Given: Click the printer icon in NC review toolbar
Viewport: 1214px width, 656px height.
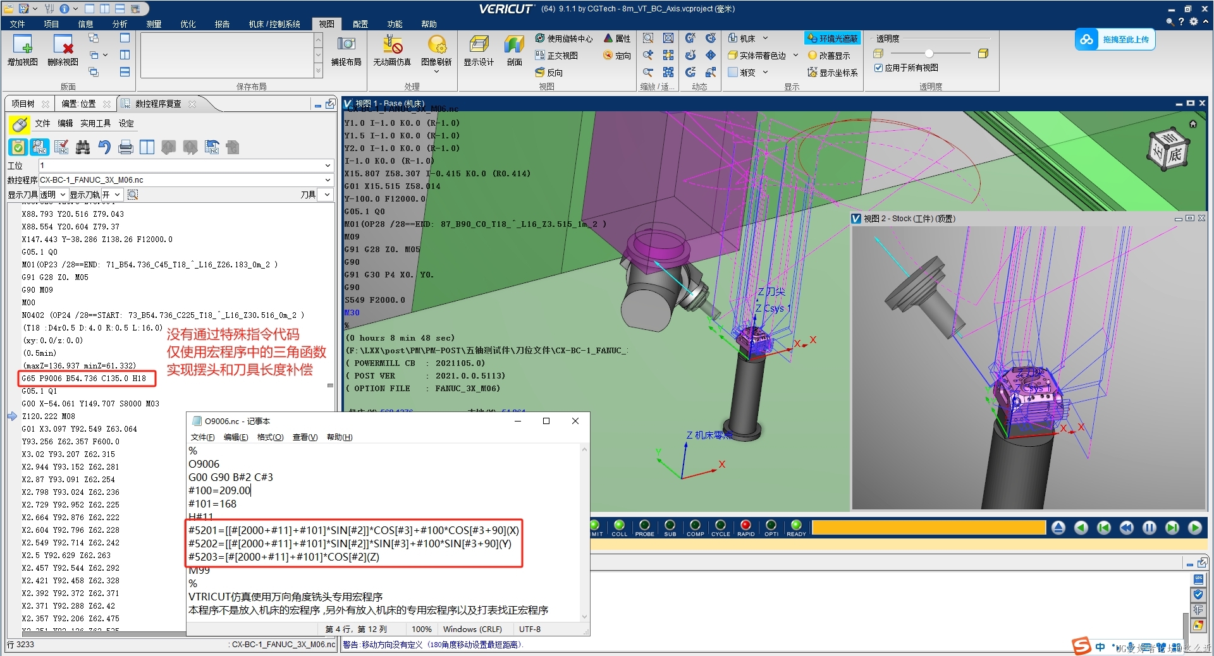Looking at the screenshot, I should [x=126, y=147].
